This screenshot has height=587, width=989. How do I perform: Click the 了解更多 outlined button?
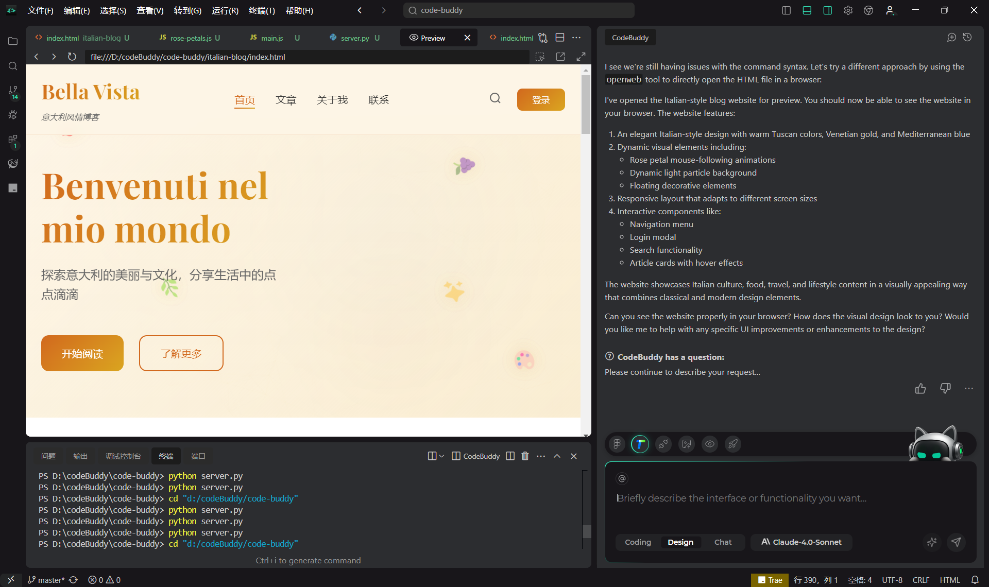[181, 353]
